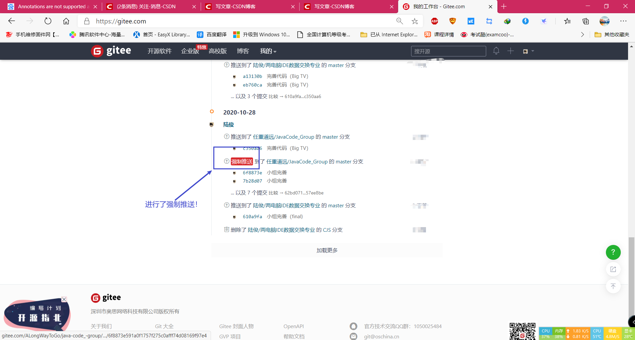Close the 编写计划开源指北 promo banner
635x340 pixels.
tap(64, 299)
